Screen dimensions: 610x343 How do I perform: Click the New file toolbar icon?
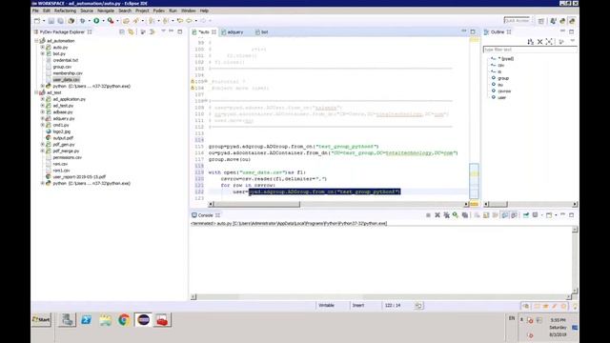37,21
